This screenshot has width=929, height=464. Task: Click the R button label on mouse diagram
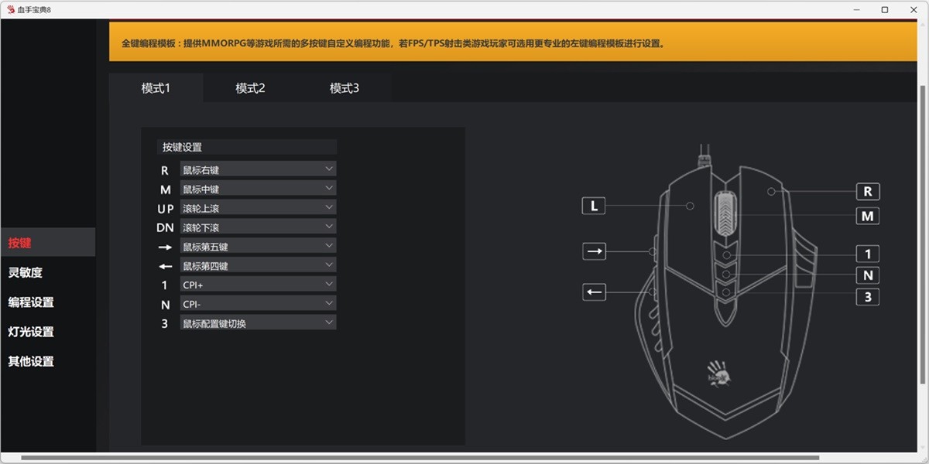point(867,191)
